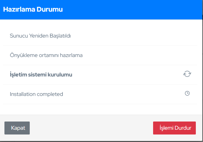Click the Hazırlama Durumu dialog title
The height and width of the screenshot is (142, 203).
point(33,9)
